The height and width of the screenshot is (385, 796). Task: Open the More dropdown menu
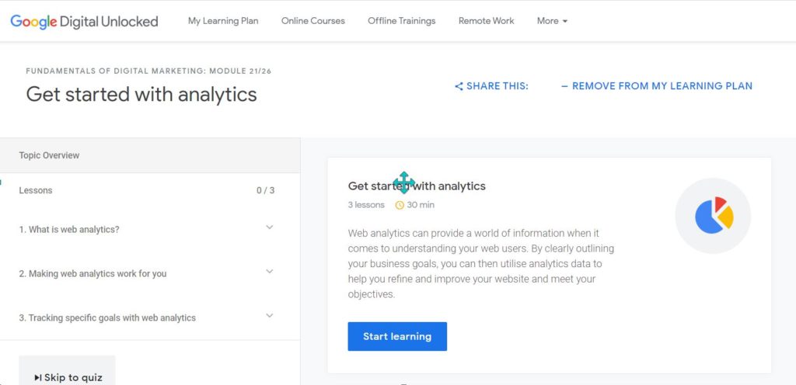coord(552,21)
